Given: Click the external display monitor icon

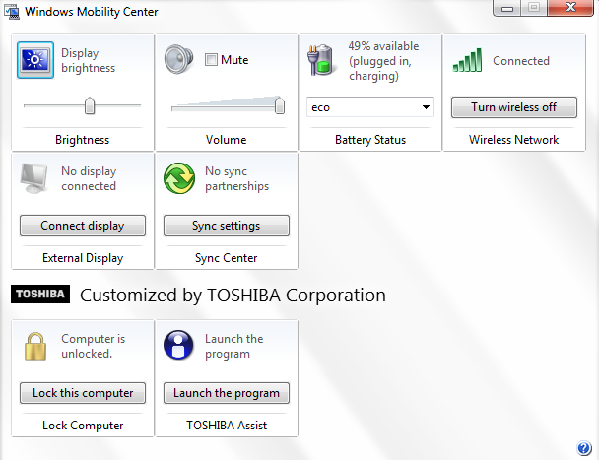Looking at the screenshot, I should 35,178.
